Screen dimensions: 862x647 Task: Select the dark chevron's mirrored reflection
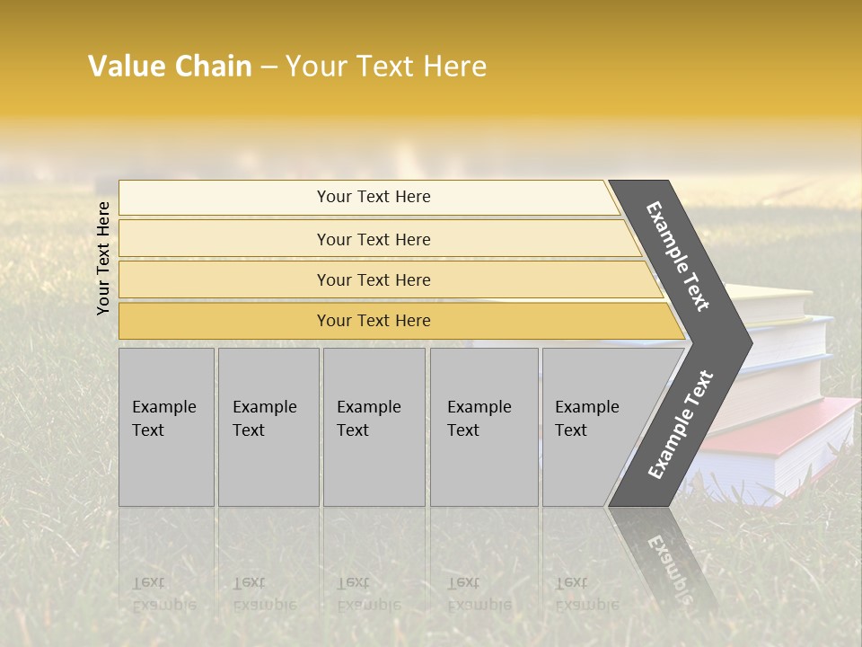click(x=669, y=566)
